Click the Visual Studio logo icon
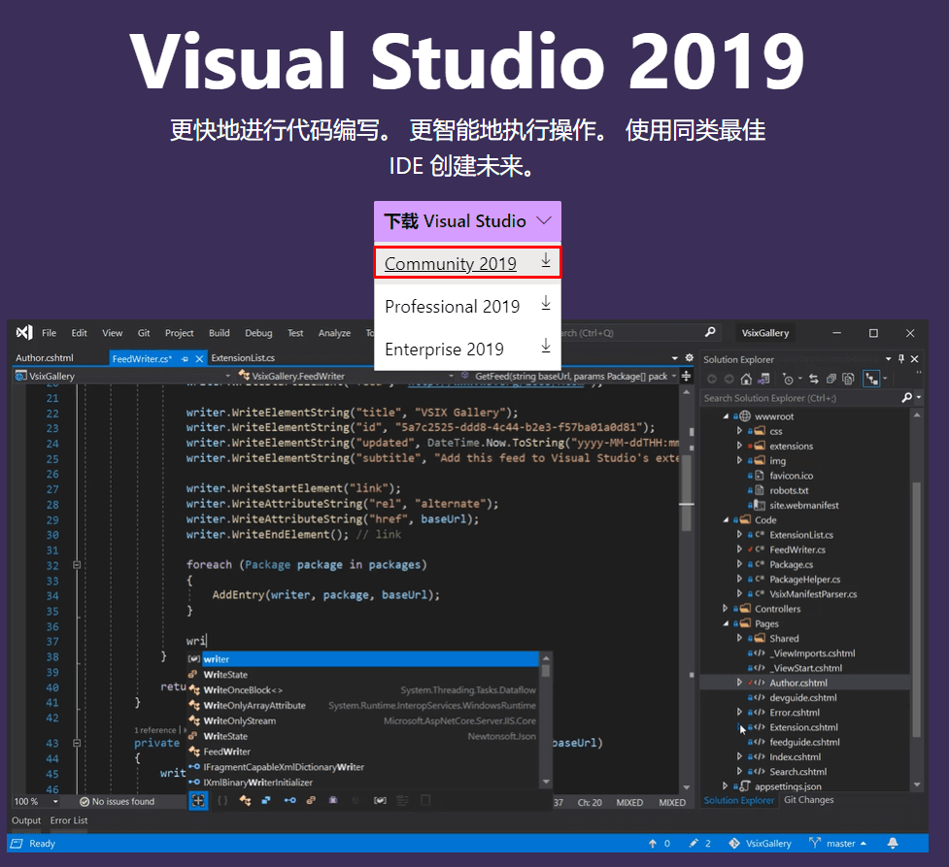The height and width of the screenshot is (867, 949). point(23,333)
